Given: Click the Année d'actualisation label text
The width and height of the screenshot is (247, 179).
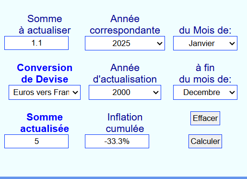Looking at the screenshot, I should (125, 73).
